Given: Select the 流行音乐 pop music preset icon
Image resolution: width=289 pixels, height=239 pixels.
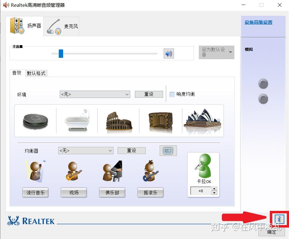Looking at the screenshot, I should 35,170.
